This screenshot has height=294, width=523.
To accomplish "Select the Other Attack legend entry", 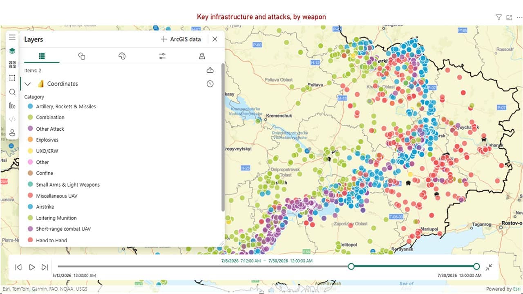I will [50, 129].
